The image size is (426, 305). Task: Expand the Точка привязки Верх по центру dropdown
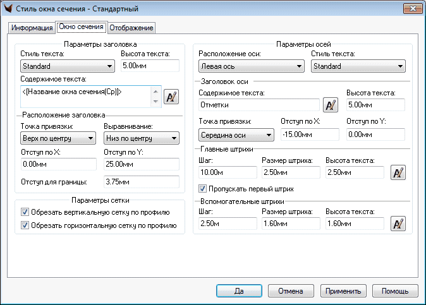click(58, 138)
